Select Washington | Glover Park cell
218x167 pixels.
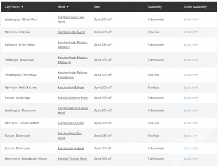[x=21, y=19]
